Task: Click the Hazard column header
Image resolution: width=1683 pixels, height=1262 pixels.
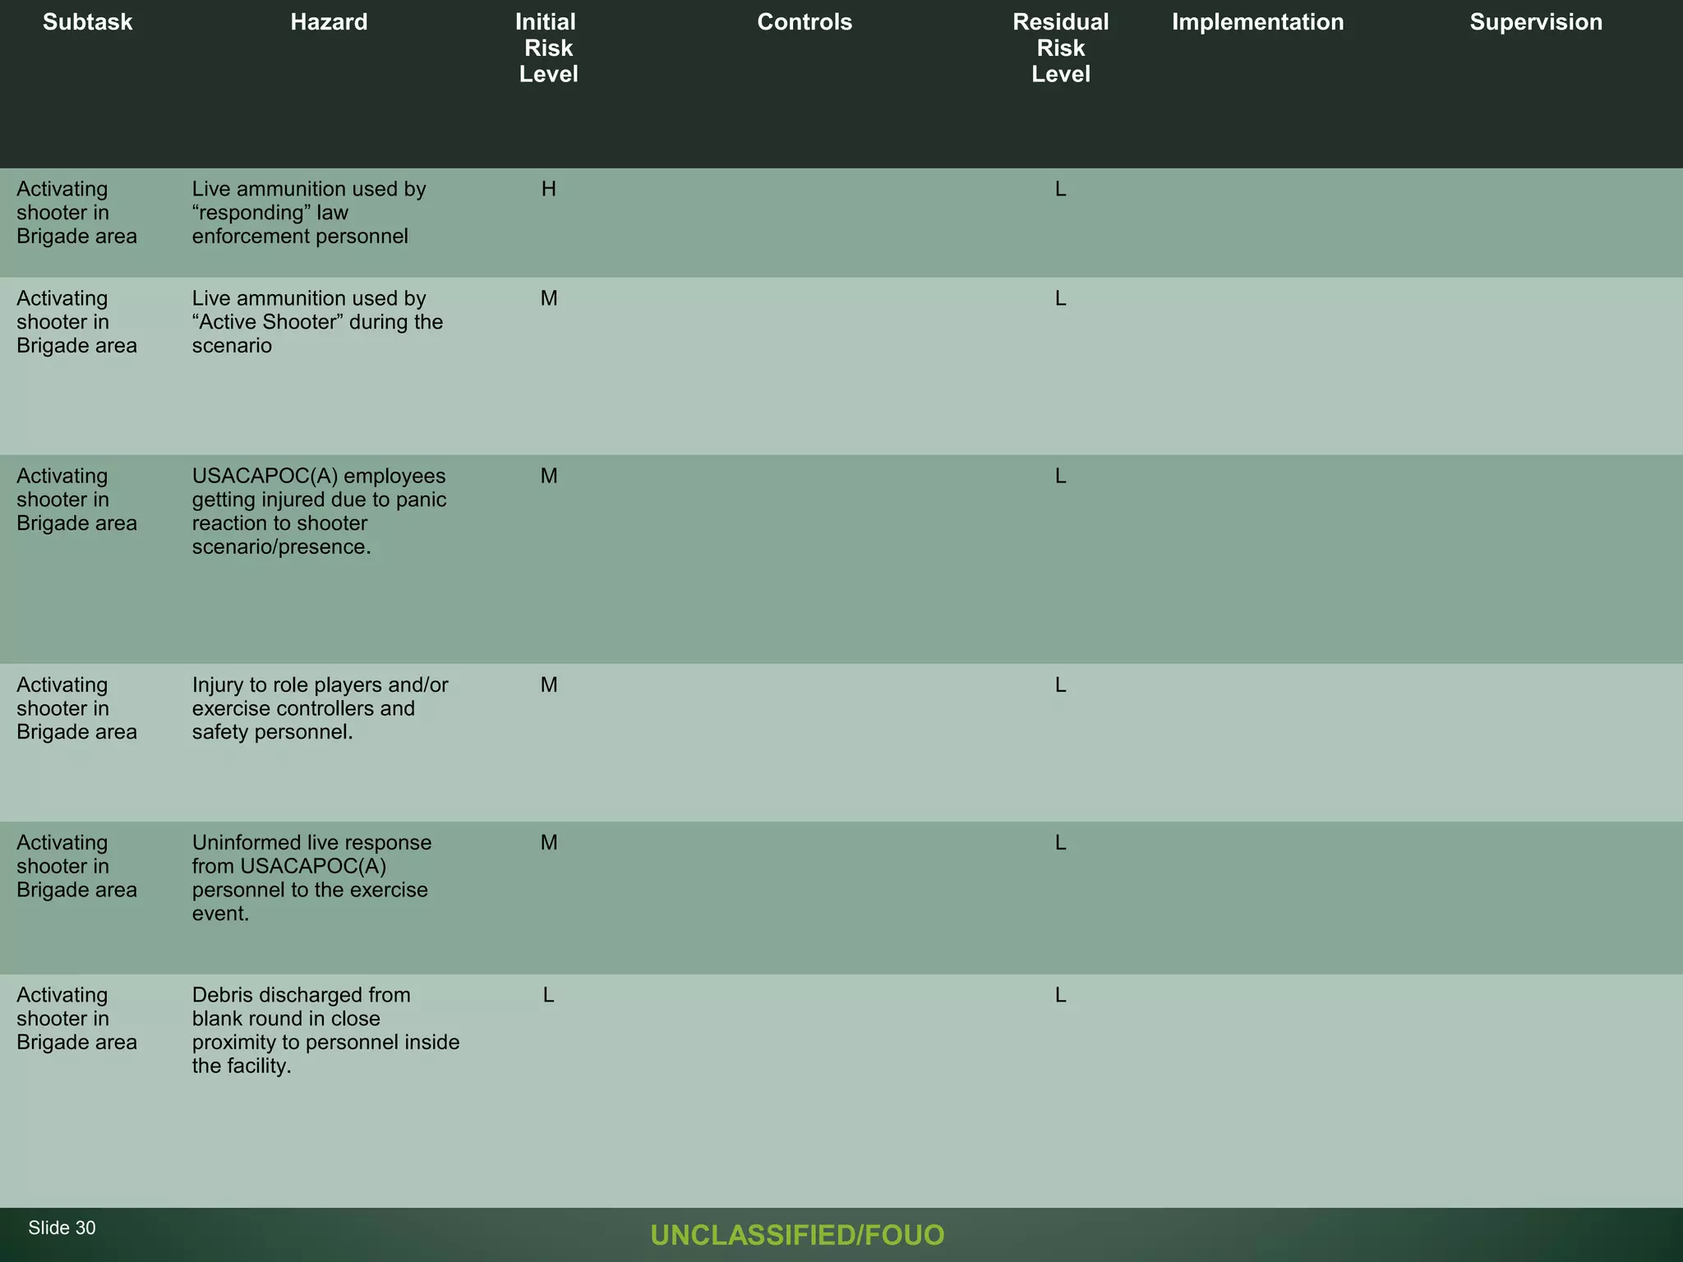Action: click(x=329, y=22)
